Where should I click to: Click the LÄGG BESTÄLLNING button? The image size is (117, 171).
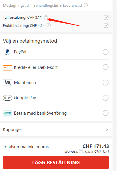click(56, 162)
